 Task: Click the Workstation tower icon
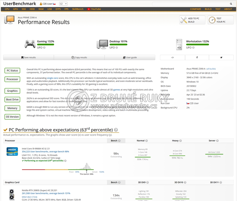click(179, 44)
